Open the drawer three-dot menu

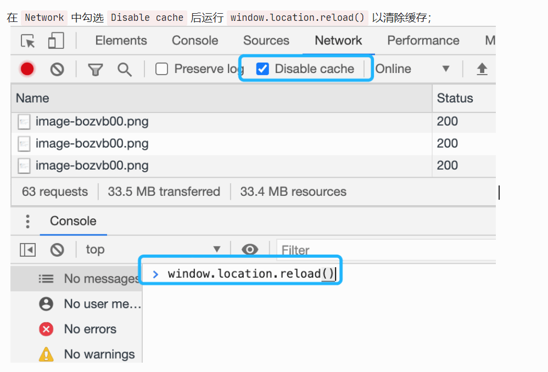(27, 221)
